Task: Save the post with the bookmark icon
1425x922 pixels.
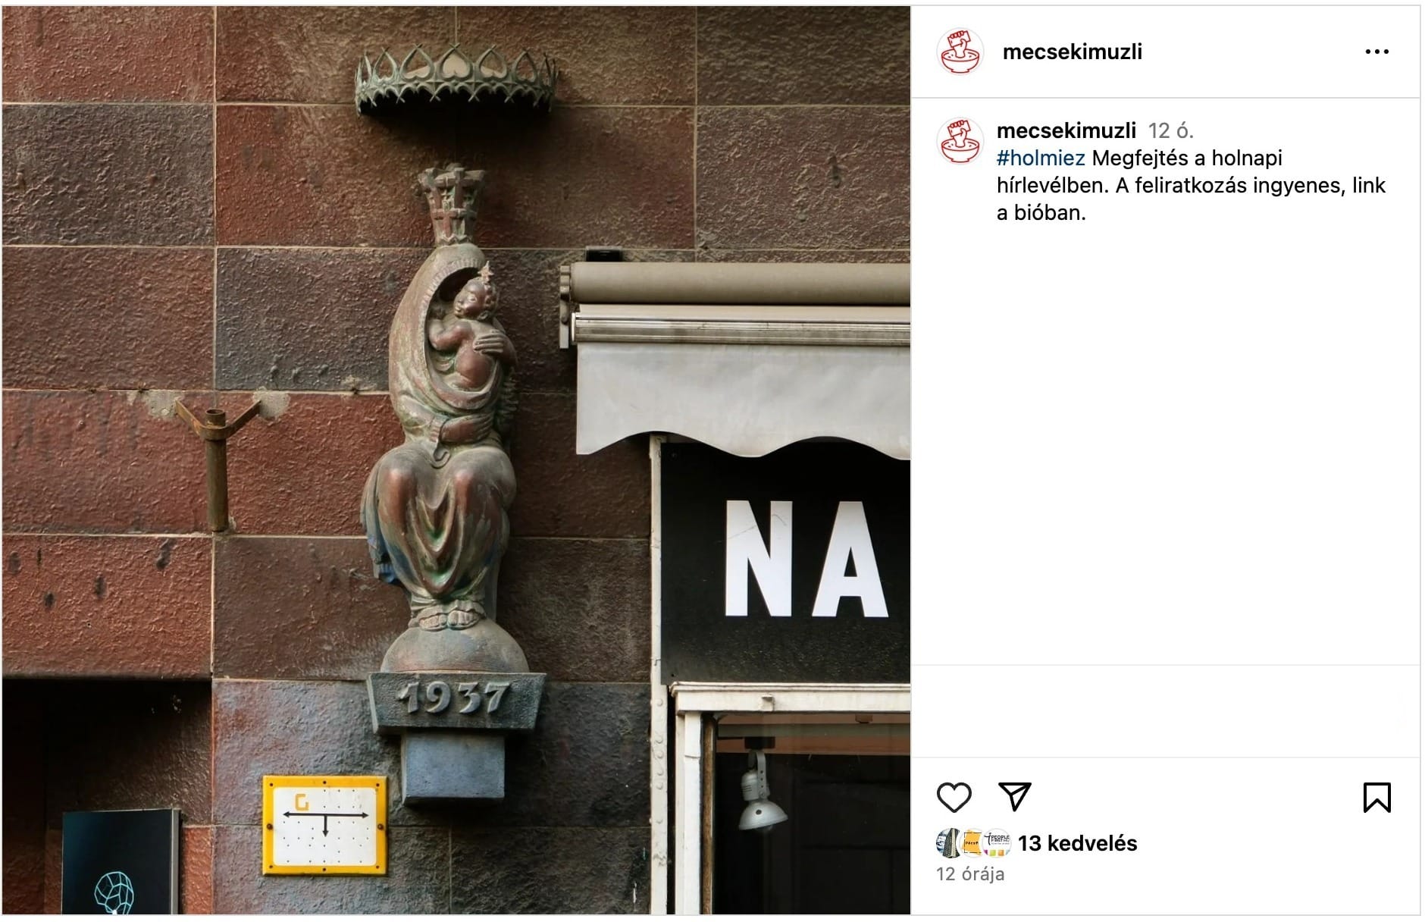Action: pyautogui.click(x=1376, y=798)
